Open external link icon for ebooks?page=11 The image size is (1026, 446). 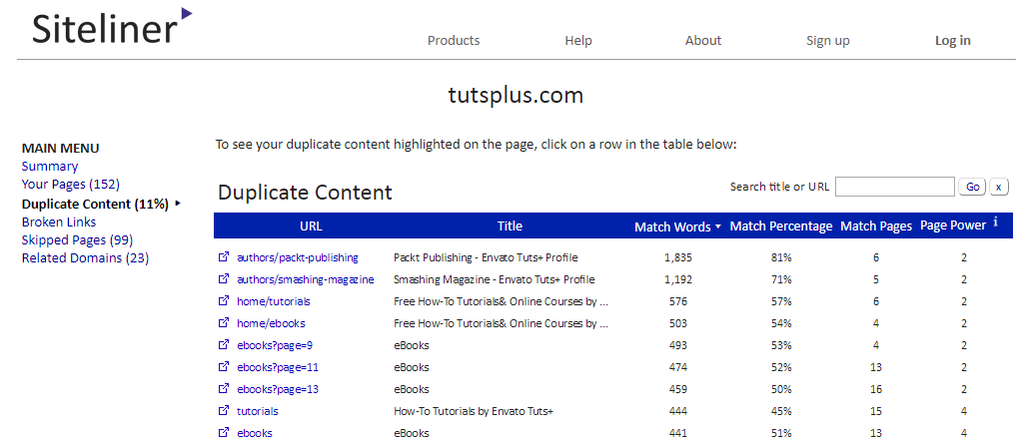pos(224,367)
